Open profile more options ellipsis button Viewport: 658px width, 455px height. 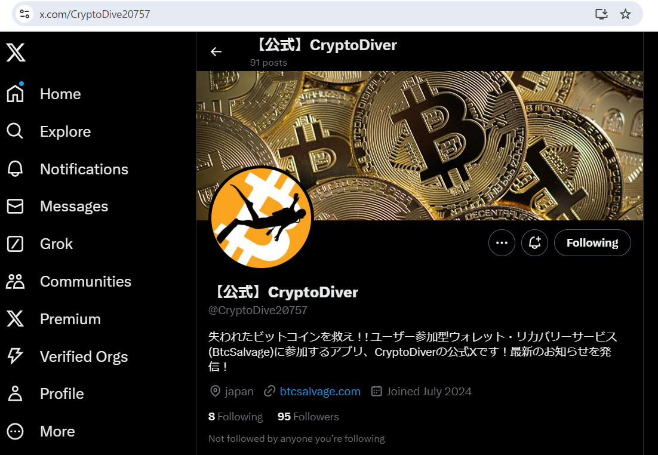502,242
